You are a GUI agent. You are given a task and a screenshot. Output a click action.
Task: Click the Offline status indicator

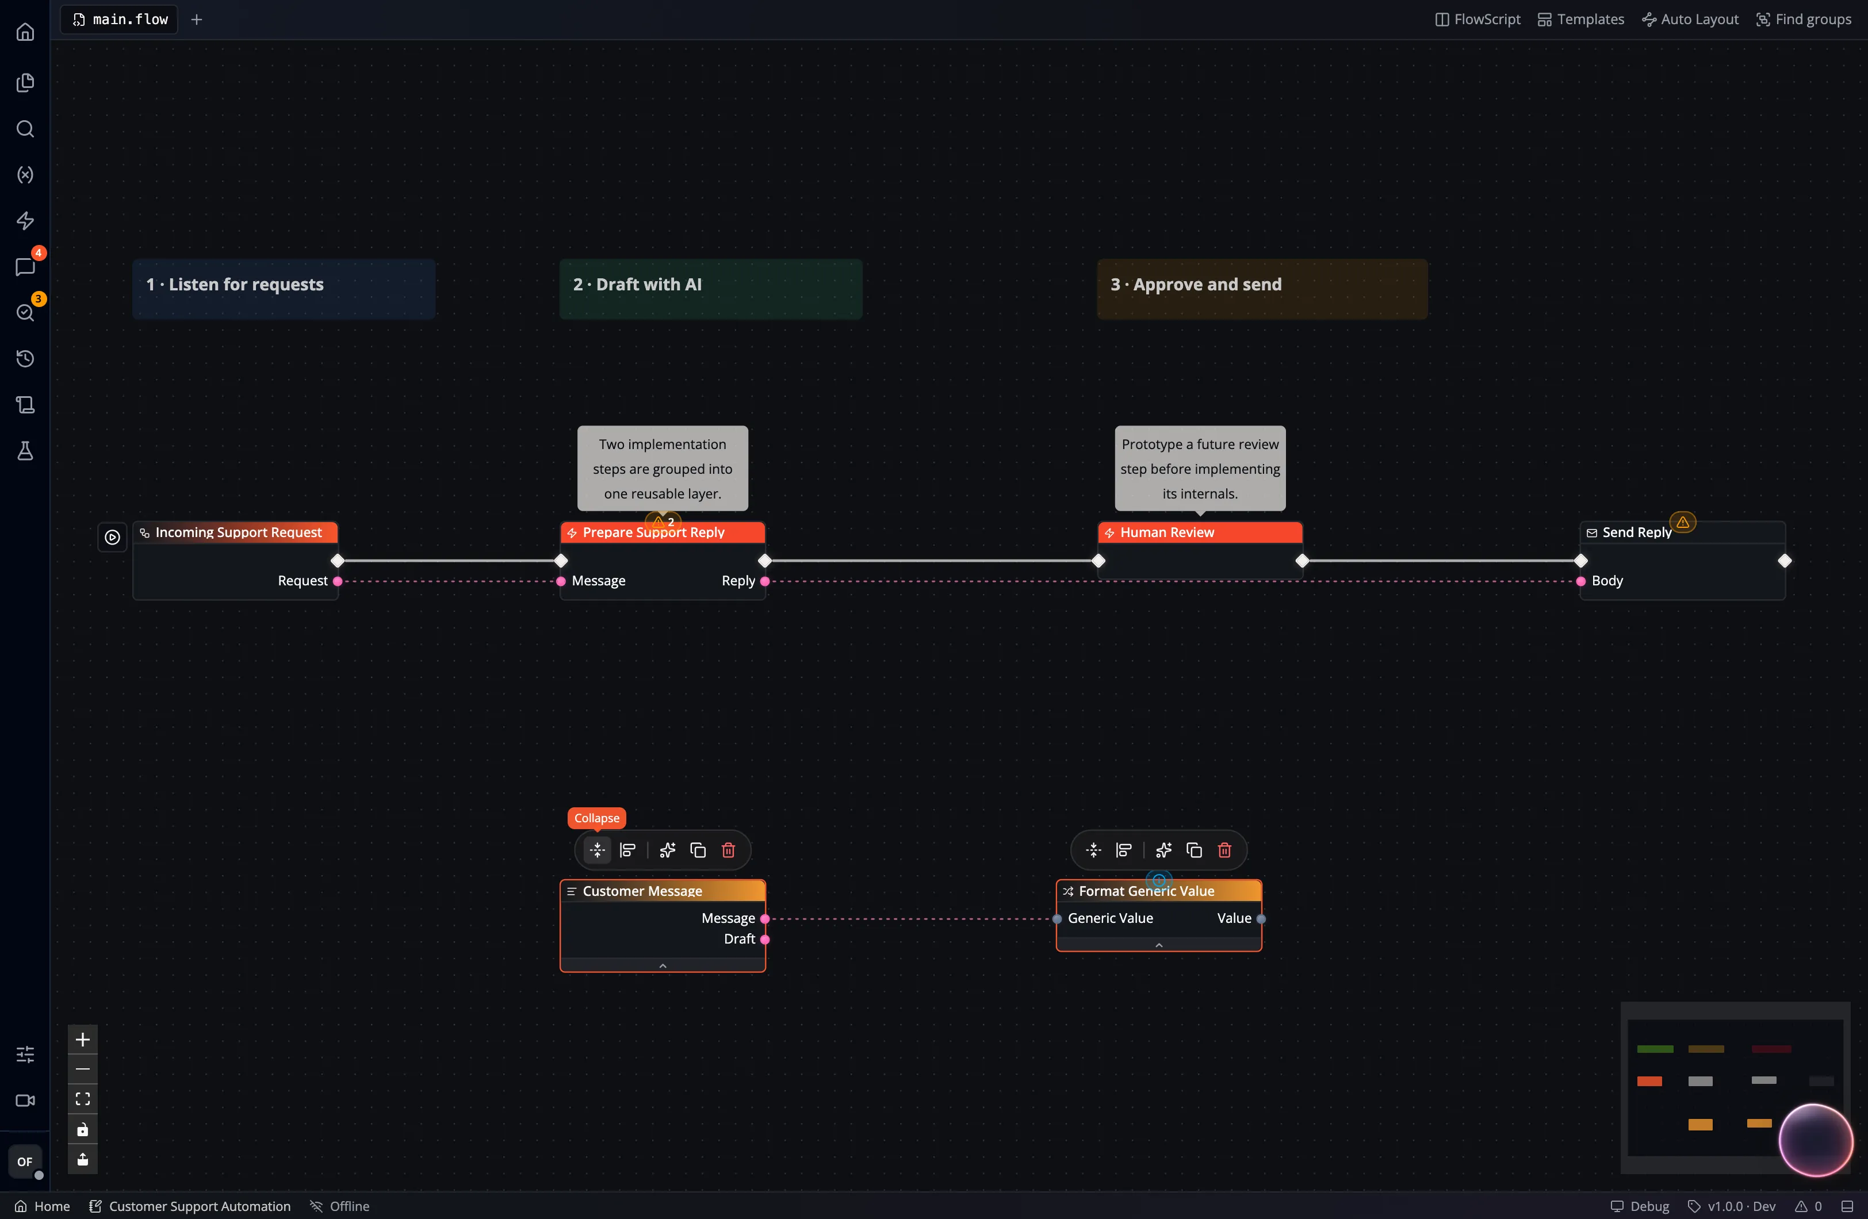(340, 1207)
